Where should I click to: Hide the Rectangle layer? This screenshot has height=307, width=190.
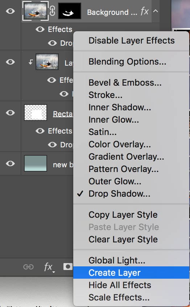[x=10, y=112]
